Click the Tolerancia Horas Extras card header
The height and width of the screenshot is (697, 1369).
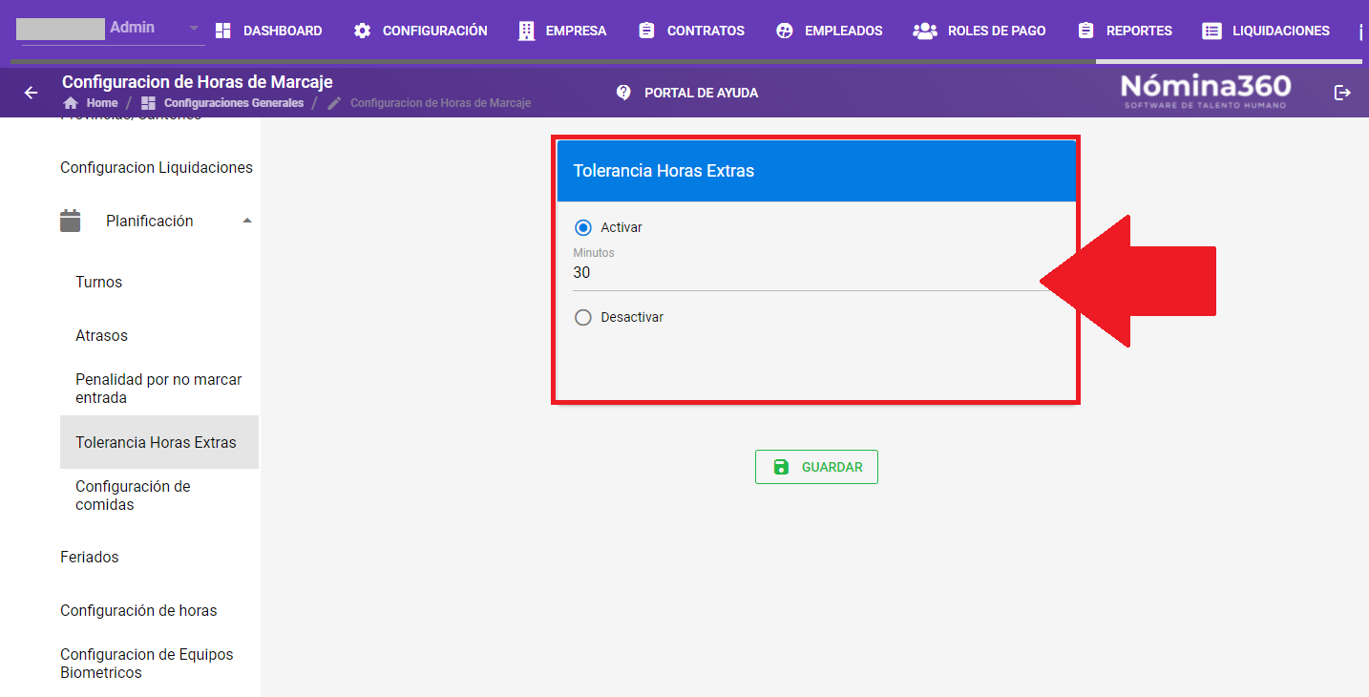(816, 171)
